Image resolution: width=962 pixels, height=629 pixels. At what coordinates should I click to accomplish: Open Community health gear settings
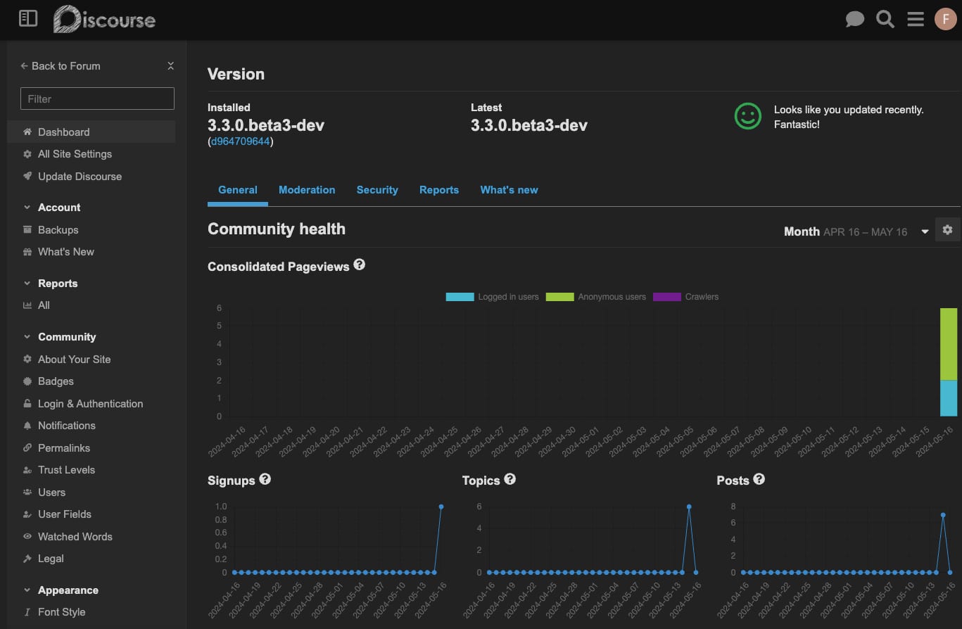(x=947, y=230)
